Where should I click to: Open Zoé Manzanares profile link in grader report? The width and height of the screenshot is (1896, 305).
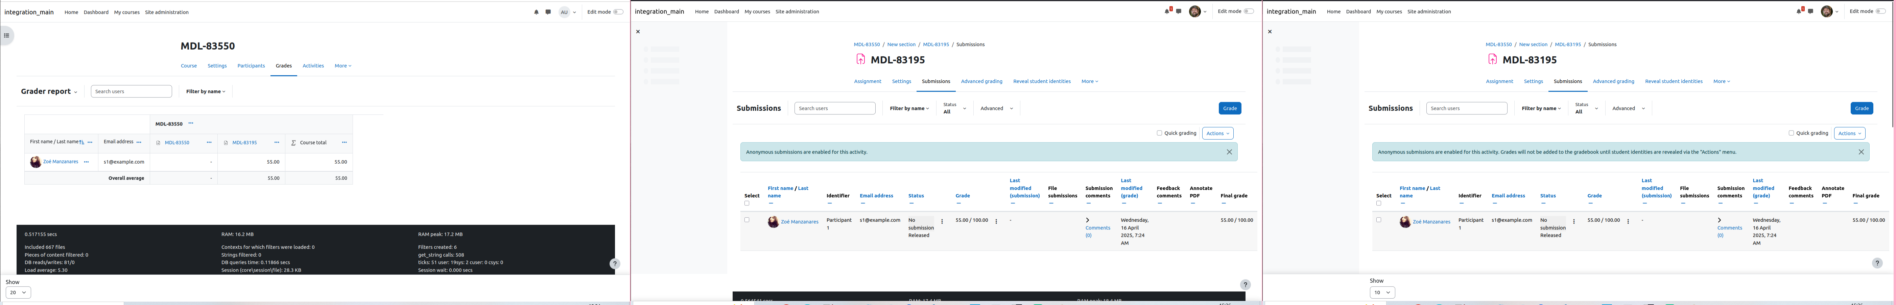(61, 162)
